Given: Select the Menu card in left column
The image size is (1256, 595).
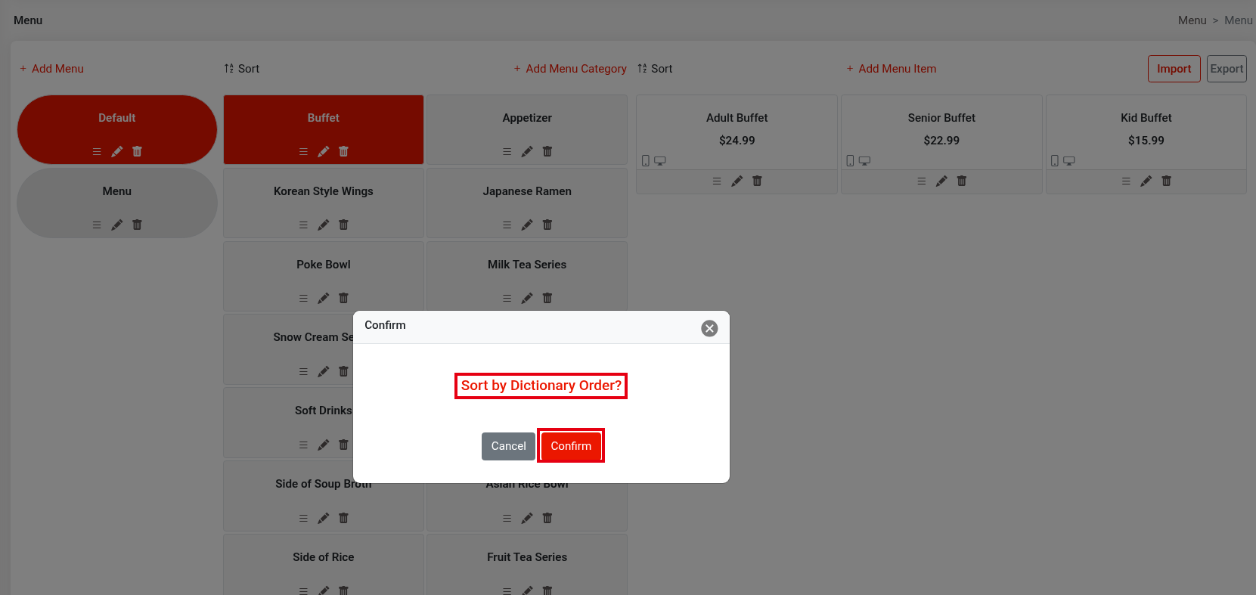Looking at the screenshot, I should point(117,203).
